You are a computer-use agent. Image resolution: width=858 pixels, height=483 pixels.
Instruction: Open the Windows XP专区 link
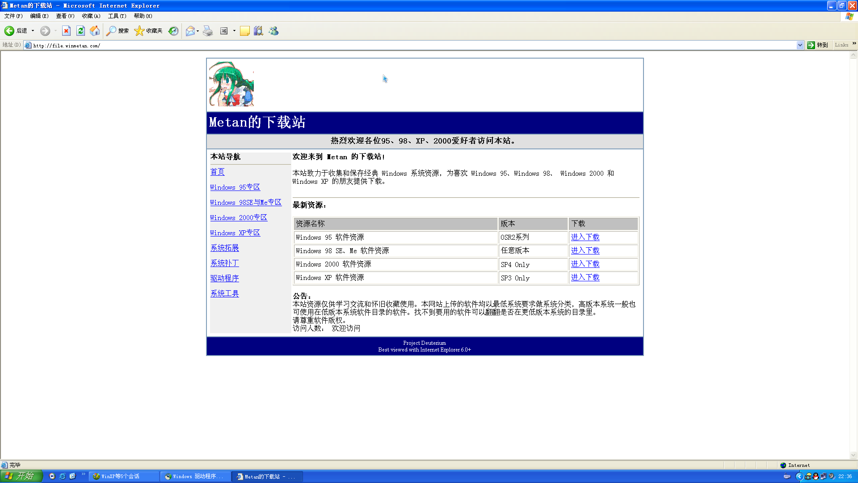coord(235,233)
